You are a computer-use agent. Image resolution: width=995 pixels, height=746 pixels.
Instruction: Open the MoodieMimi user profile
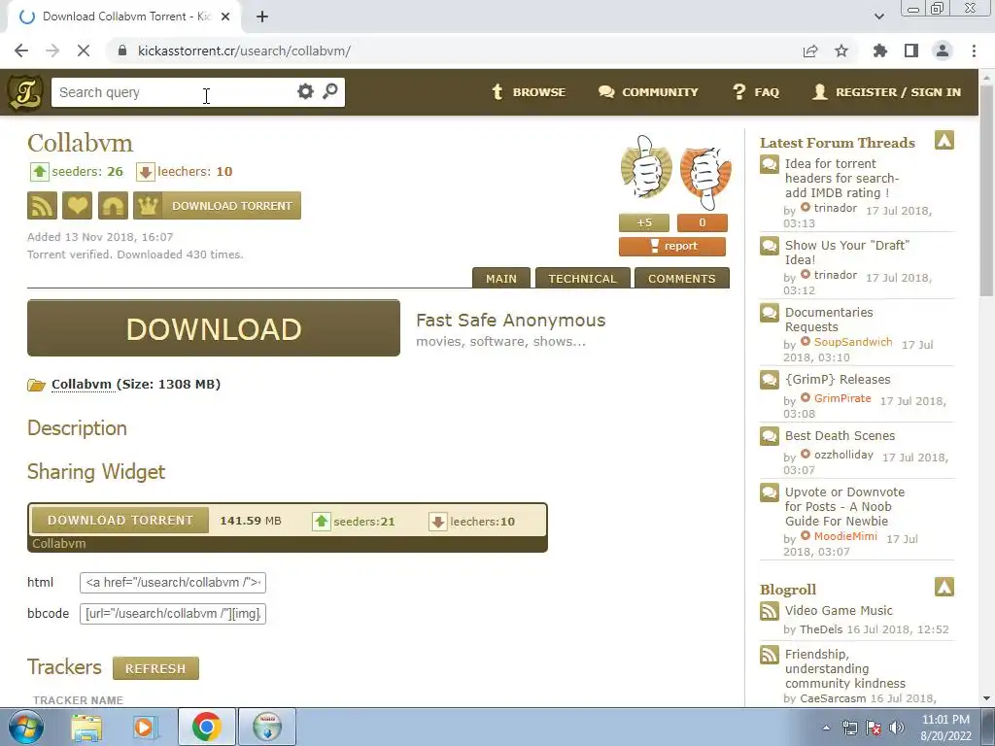point(845,536)
